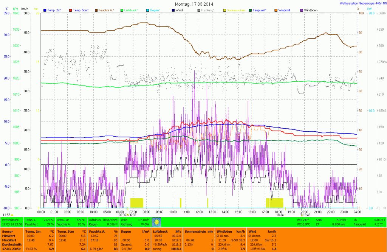This screenshot has width=387, height=252.
Task: Click the sunny weather icon in the status bar
Action: (156, 222)
